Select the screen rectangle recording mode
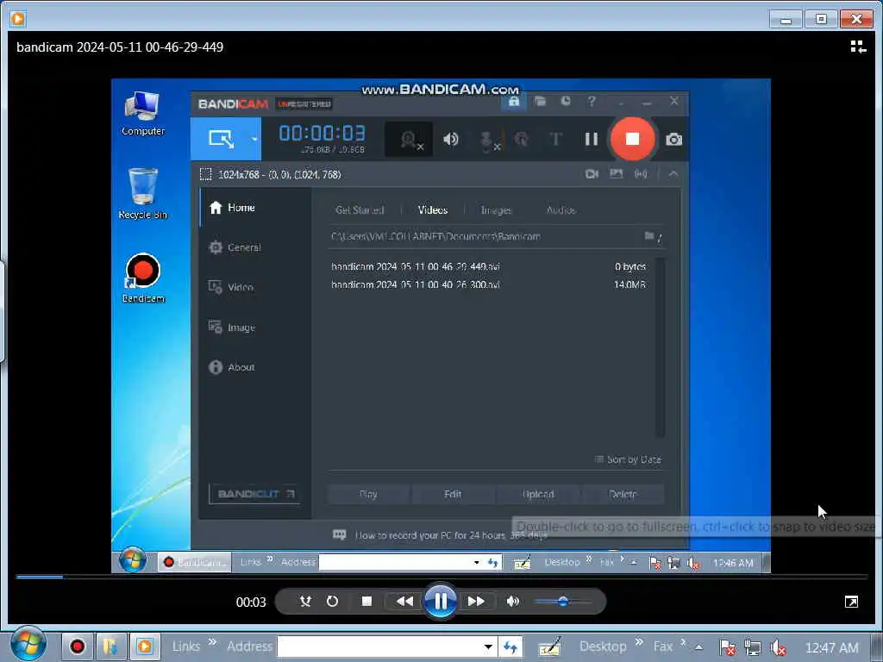Viewport: 883px width, 662px height. point(221,139)
